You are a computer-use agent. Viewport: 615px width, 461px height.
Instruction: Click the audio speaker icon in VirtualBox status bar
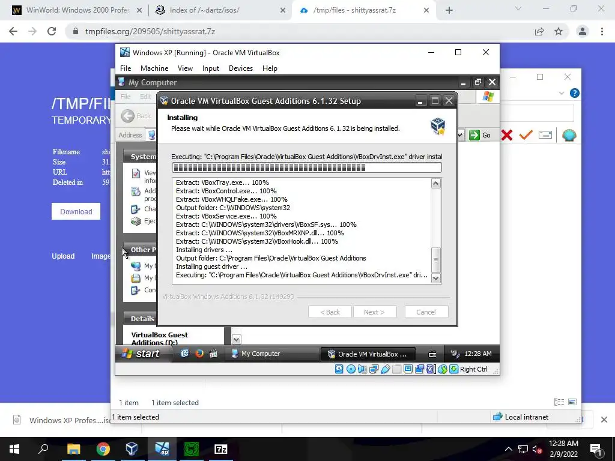tap(362, 369)
